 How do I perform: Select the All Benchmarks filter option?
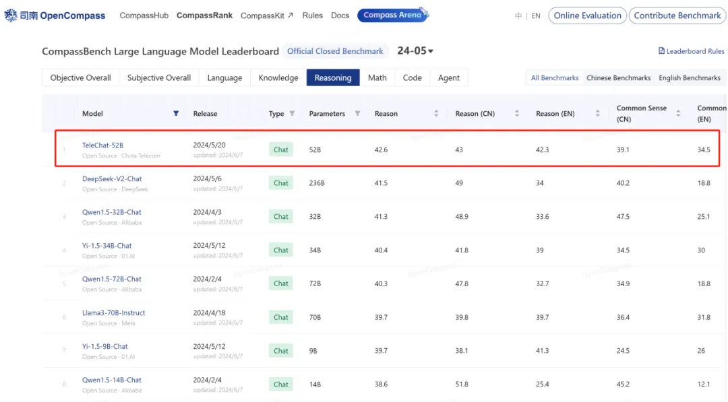[x=554, y=78]
